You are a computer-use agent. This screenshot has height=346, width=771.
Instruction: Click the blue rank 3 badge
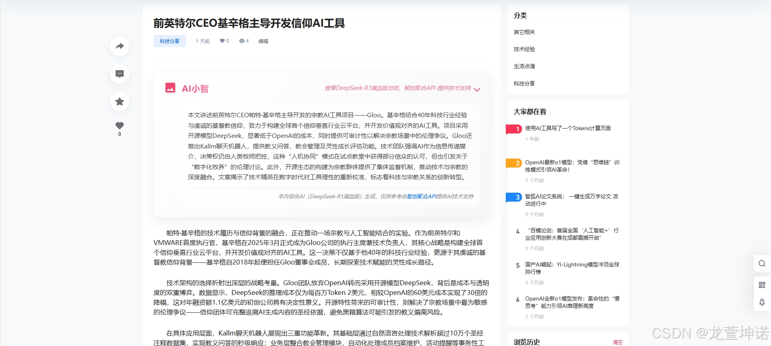click(514, 197)
